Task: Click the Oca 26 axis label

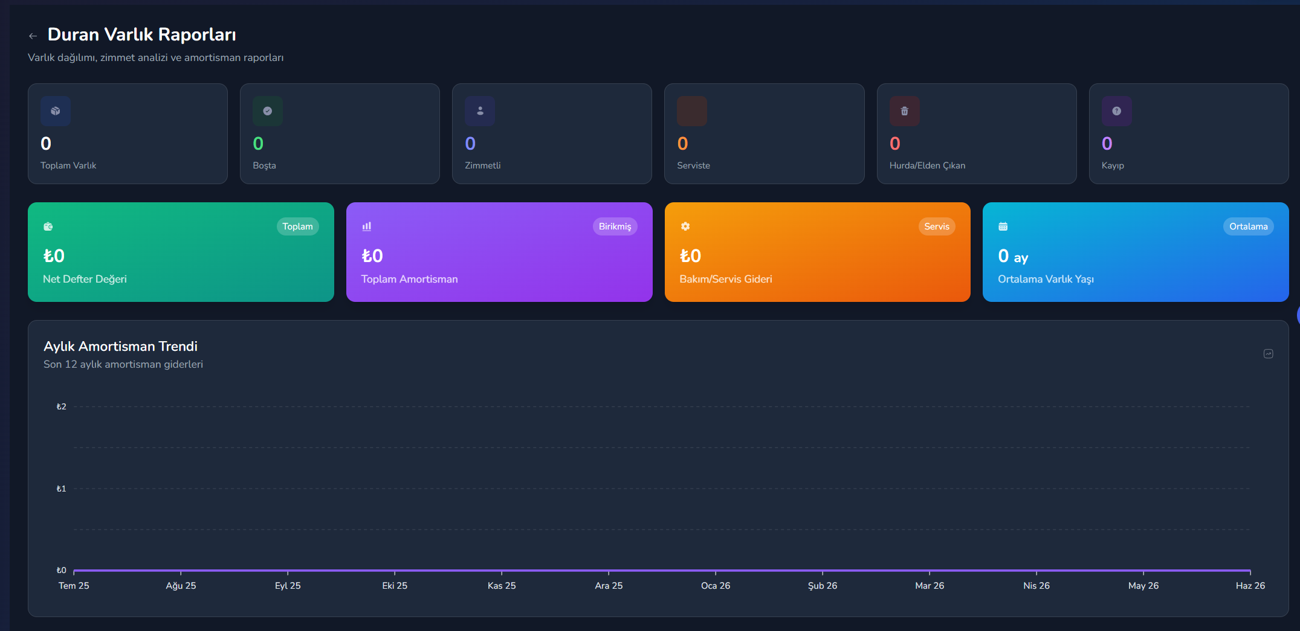Action: (x=716, y=586)
